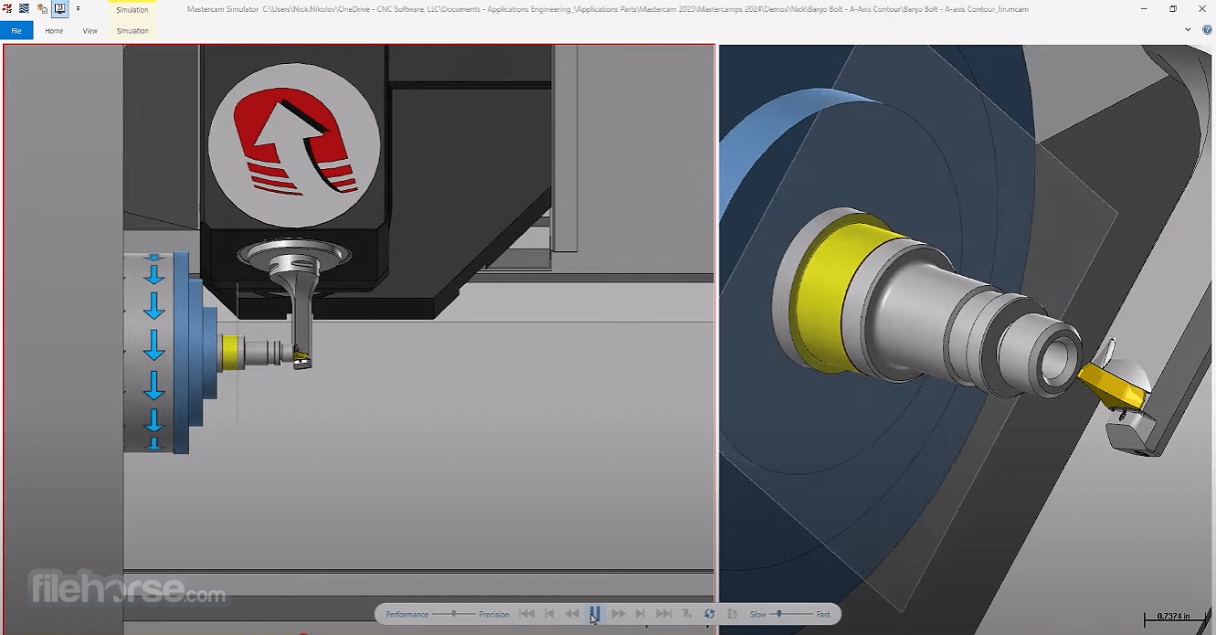The image size is (1216, 635).
Task: Click the yellow cutting insert in right viewport
Action: click(x=1115, y=386)
